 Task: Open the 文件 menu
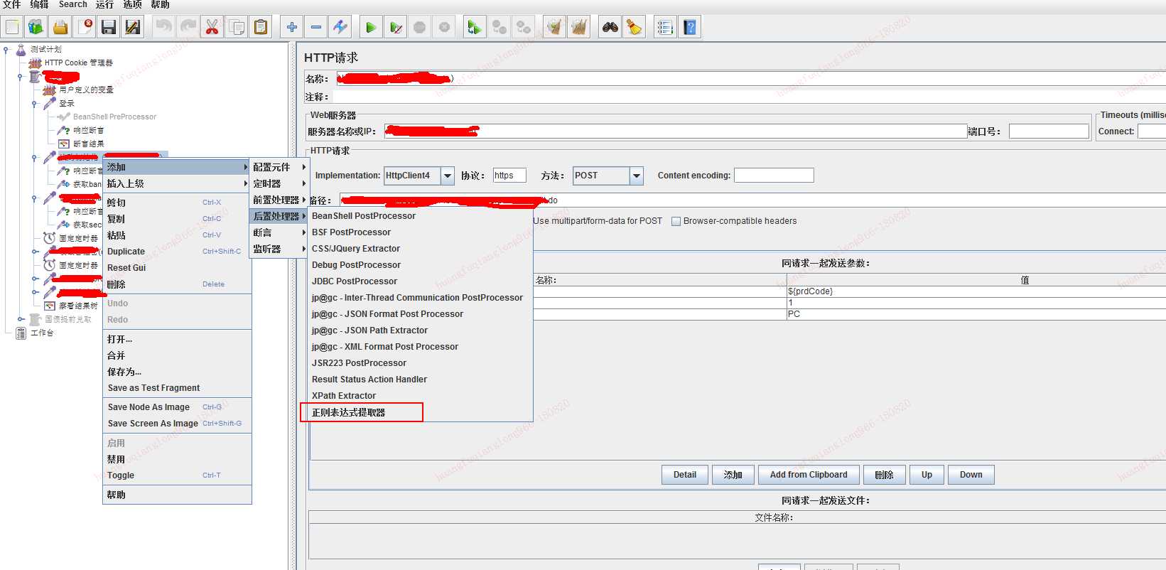tap(12, 4)
